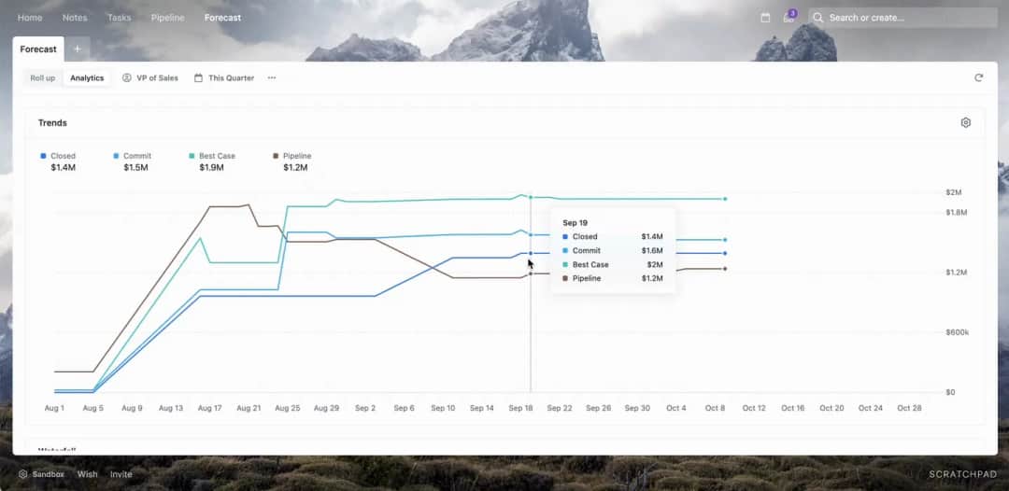Click Closed $1.4M legend value
This screenshot has height=491, width=1009.
[x=64, y=168]
